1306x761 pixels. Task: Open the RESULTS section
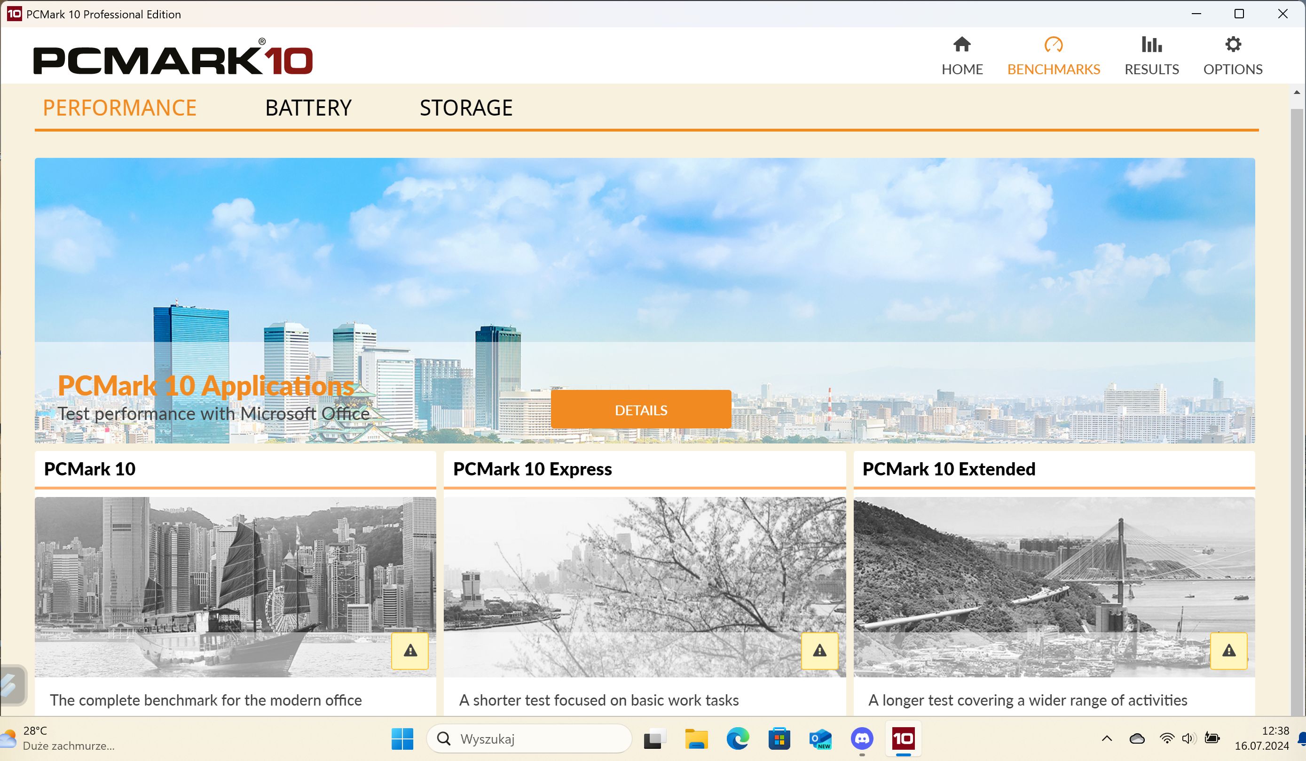pyautogui.click(x=1151, y=56)
